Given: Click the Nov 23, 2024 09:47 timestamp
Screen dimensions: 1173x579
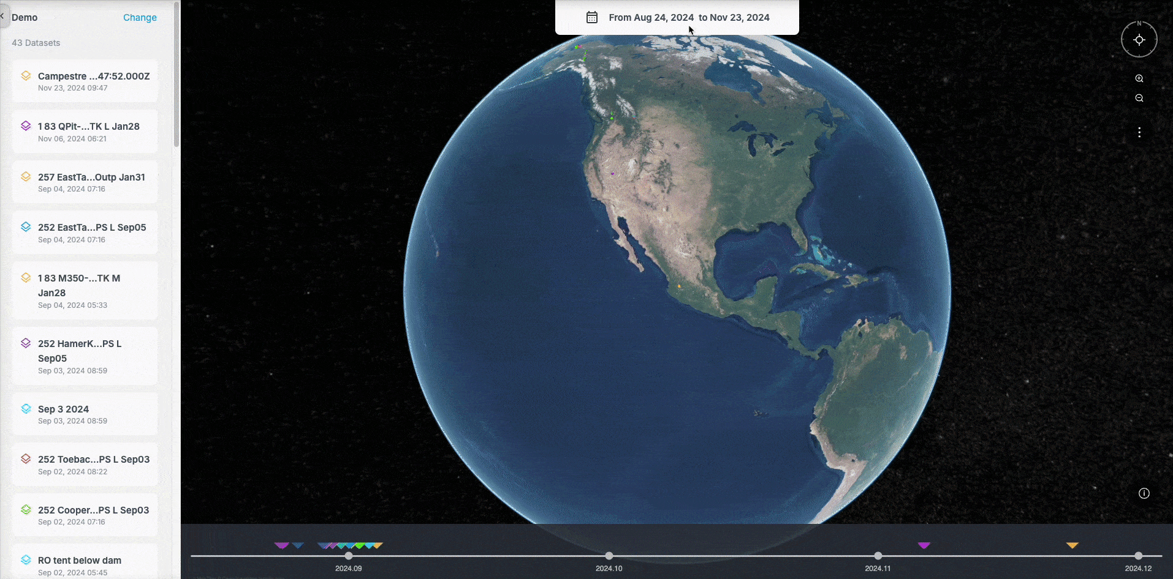Looking at the screenshot, I should coord(73,88).
